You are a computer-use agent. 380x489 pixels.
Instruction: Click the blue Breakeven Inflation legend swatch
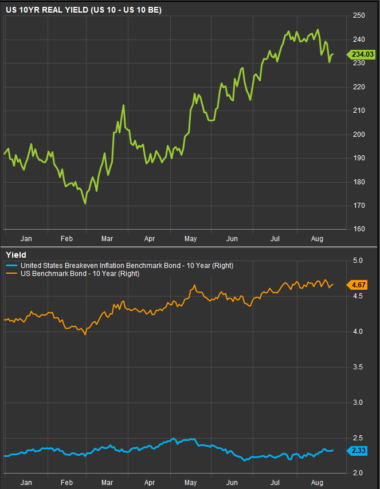(x=11, y=266)
